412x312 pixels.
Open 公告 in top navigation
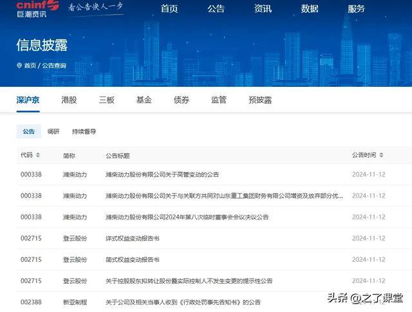tap(216, 8)
